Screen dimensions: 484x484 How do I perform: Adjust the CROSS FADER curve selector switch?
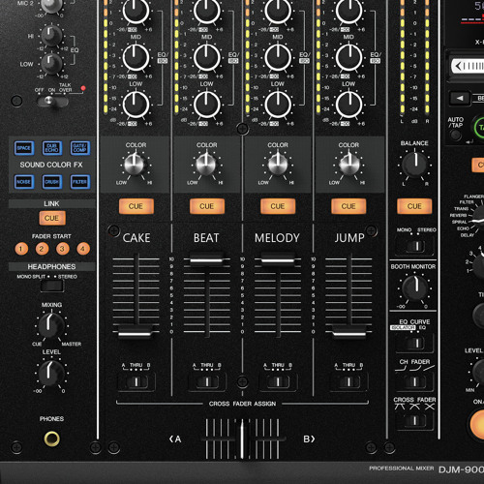pyautogui.click(x=415, y=420)
